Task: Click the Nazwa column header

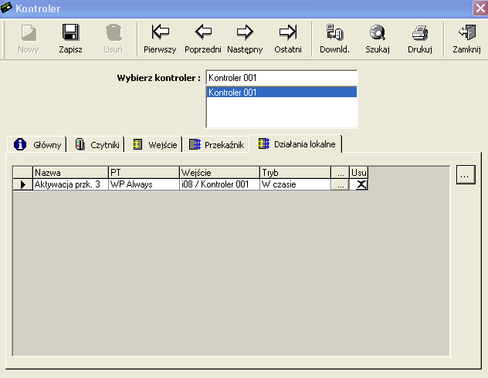Action: [x=70, y=173]
